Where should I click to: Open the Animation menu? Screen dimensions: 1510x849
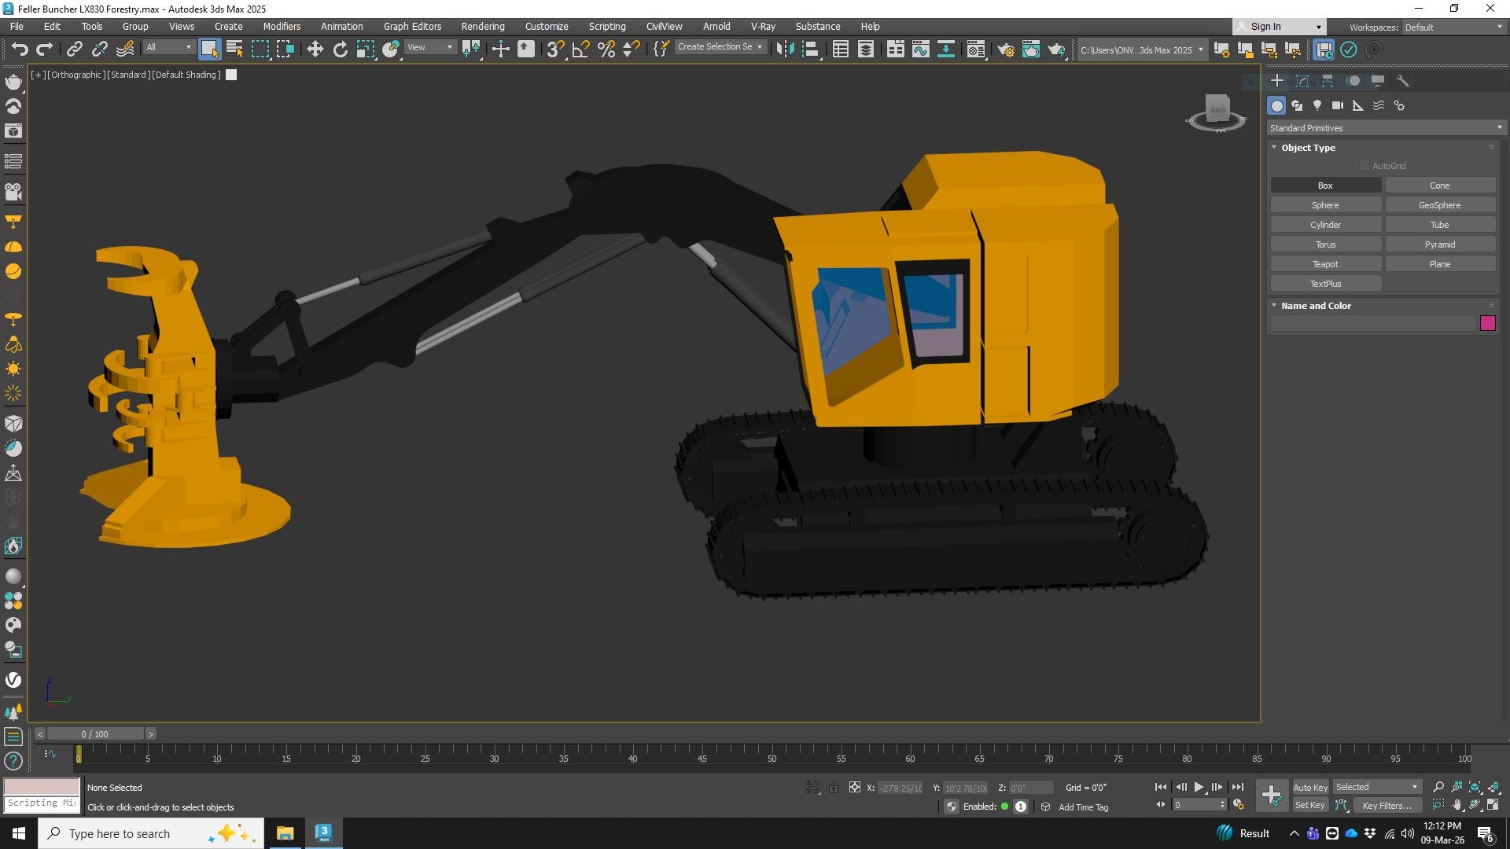tap(341, 26)
